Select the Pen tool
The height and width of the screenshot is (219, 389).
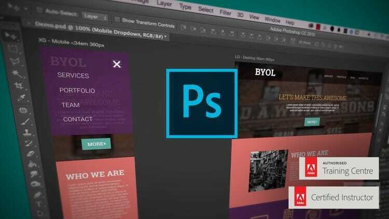click(37, 195)
